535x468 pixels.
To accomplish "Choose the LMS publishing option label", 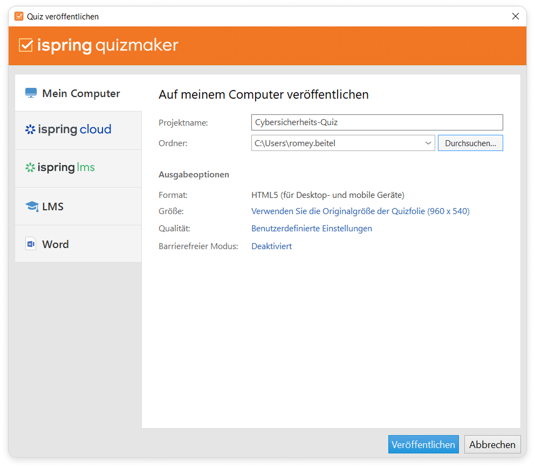I will (53, 207).
